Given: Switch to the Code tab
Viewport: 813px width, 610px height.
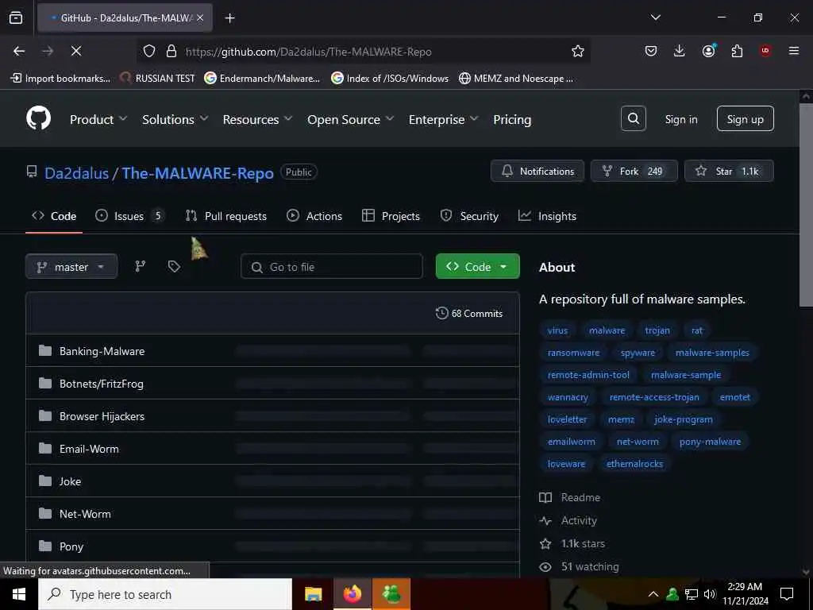Looking at the screenshot, I should pos(54,216).
